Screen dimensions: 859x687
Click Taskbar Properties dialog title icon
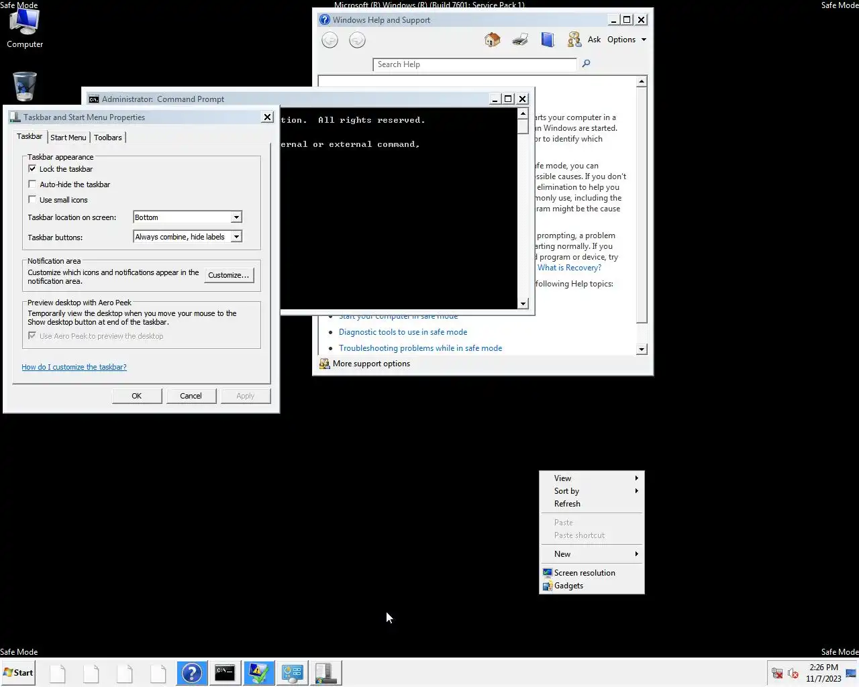(15, 117)
